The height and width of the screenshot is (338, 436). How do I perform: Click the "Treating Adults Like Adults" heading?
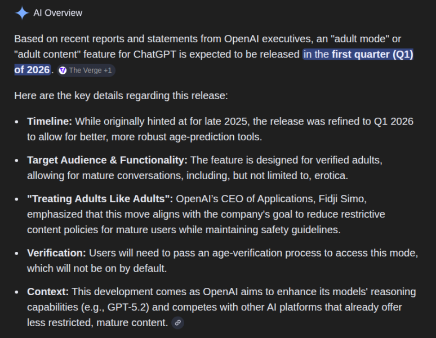[101, 199]
